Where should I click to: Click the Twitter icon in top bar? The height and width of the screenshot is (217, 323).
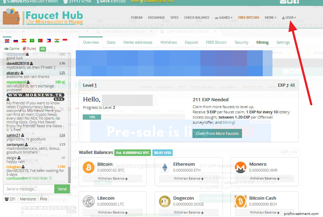click(x=290, y=2)
